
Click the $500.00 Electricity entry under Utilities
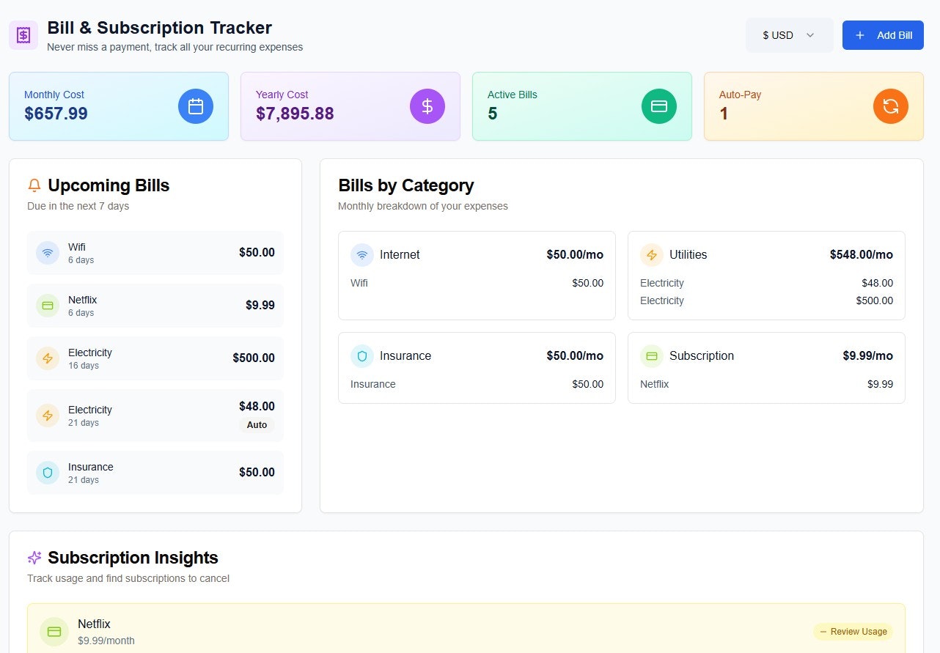[766, 300]
